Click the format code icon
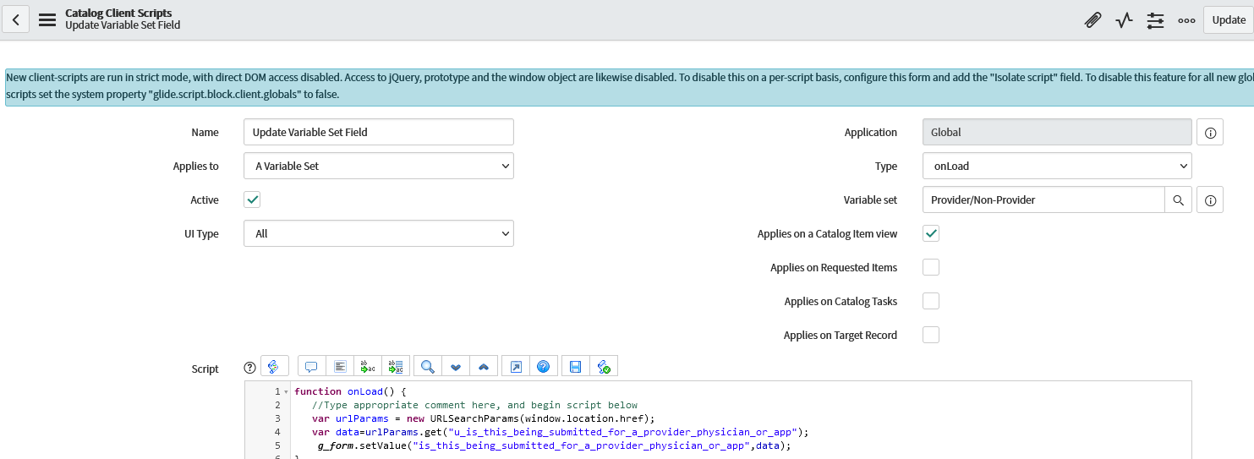This screenshot has width=1254, height=459. click(x=339, y=366)
